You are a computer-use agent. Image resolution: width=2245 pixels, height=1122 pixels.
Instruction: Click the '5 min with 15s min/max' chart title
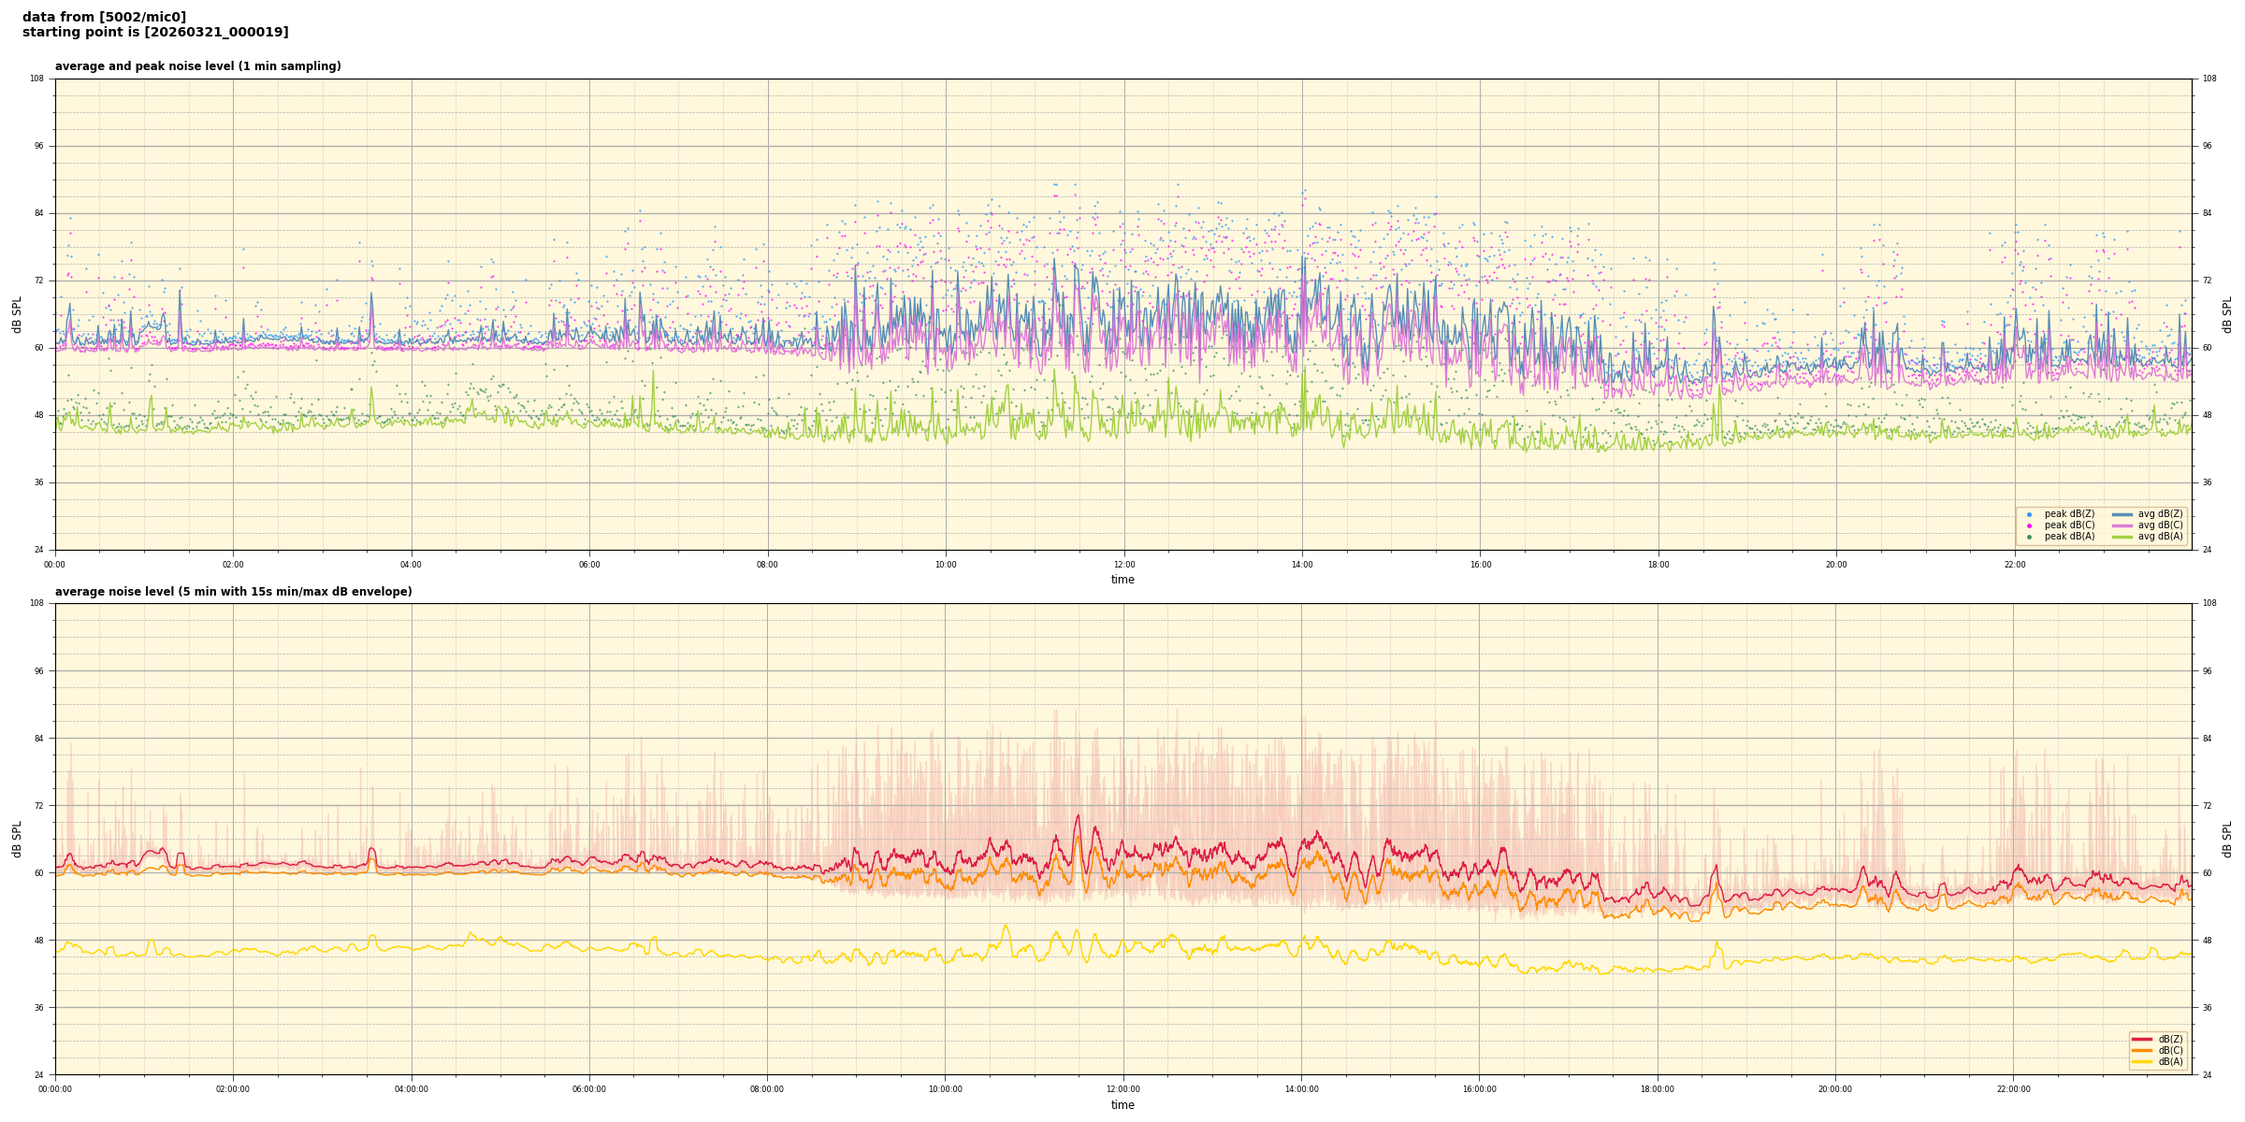pyautogui.click(x=233, y=592)
